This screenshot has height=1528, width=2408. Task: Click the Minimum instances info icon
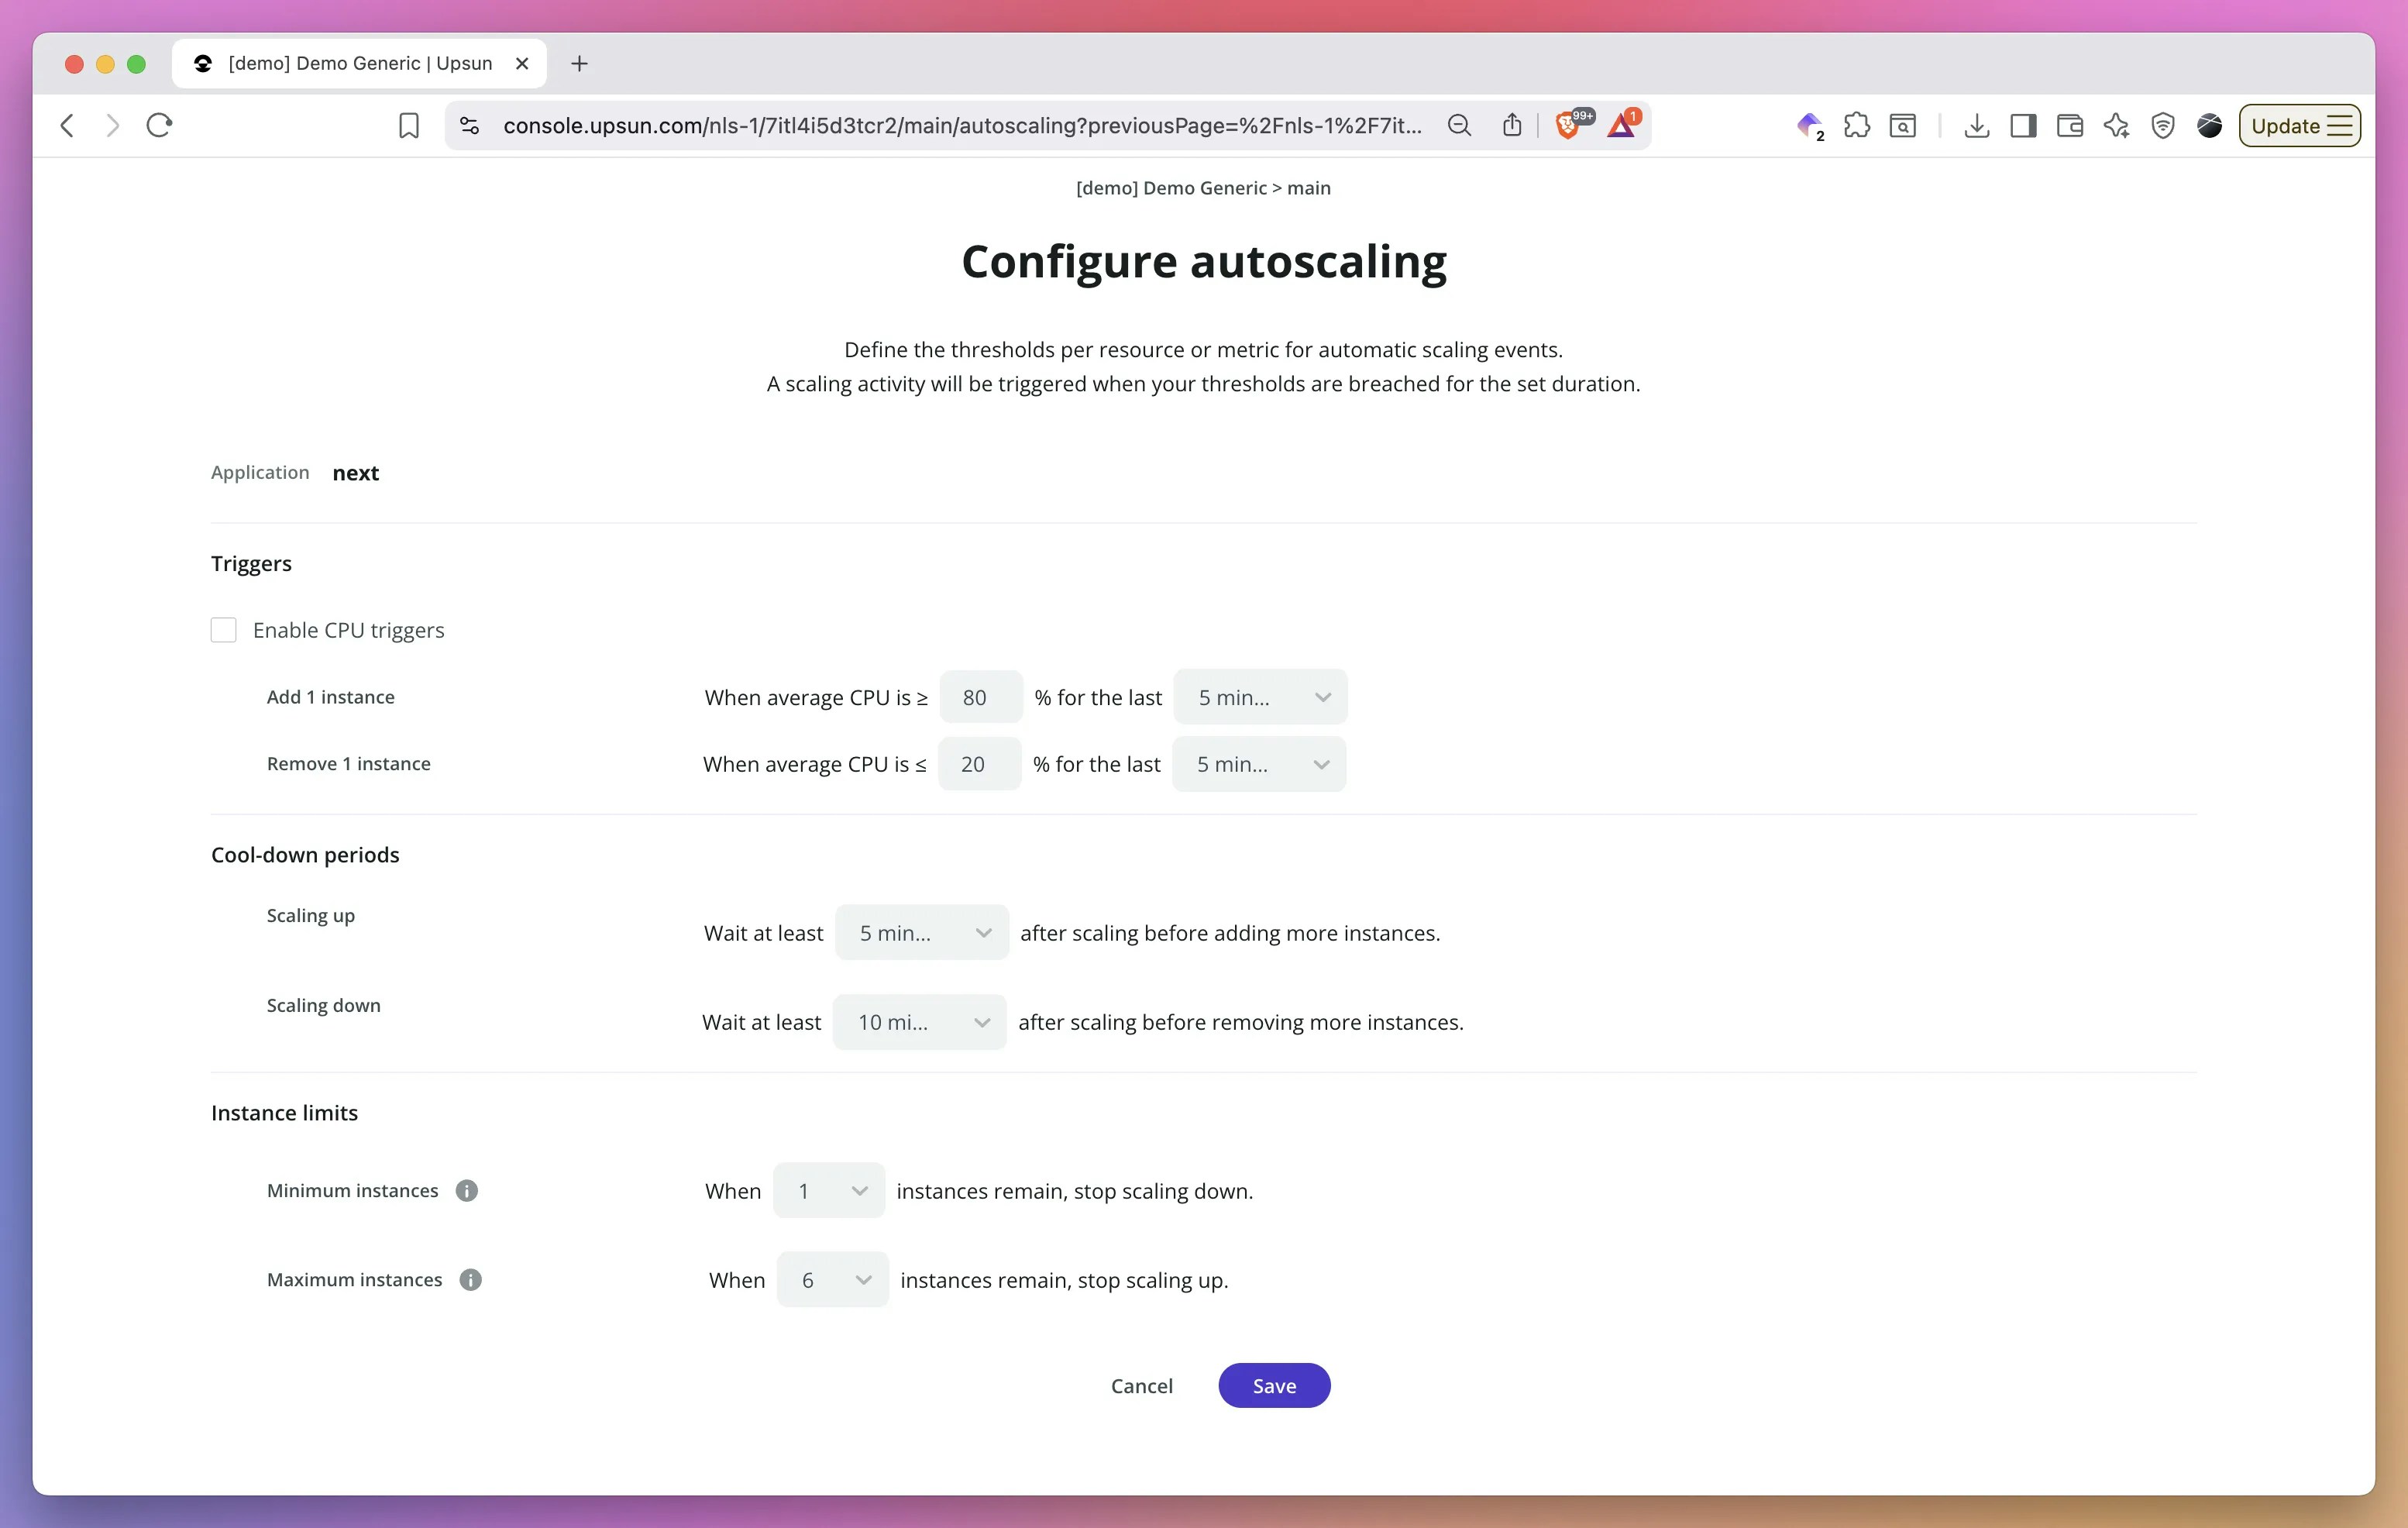coord(466,1190)
